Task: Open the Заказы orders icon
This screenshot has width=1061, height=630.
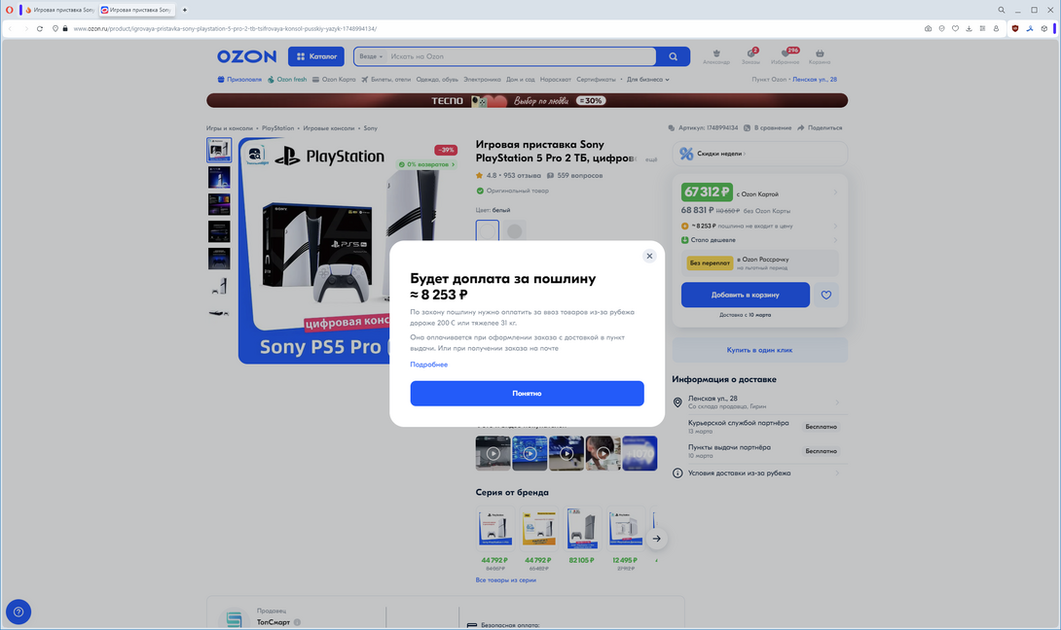Action: pos(750,54)
